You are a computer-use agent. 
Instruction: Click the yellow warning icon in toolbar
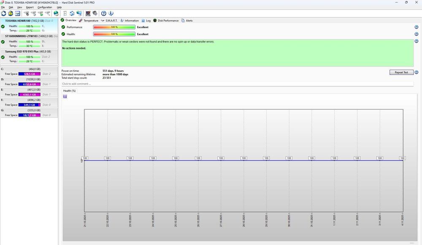pos(10,13)
